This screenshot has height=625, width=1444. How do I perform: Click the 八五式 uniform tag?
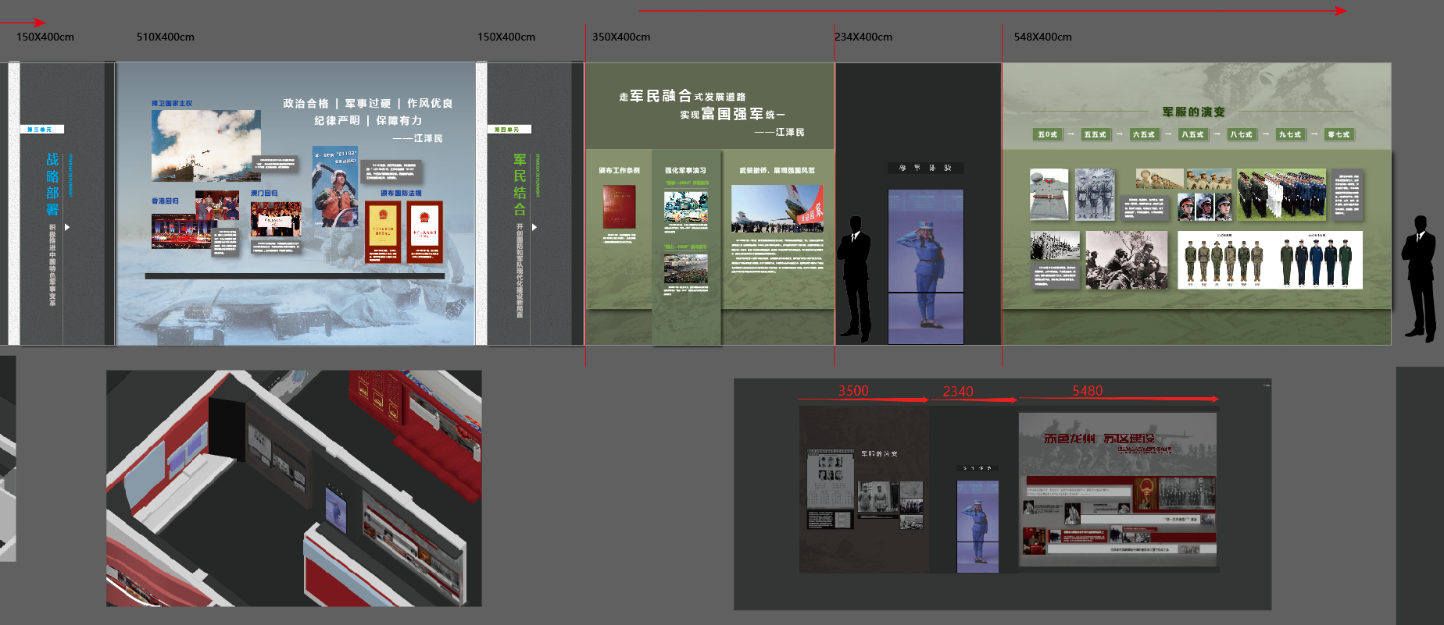[x=1192, y=134]
